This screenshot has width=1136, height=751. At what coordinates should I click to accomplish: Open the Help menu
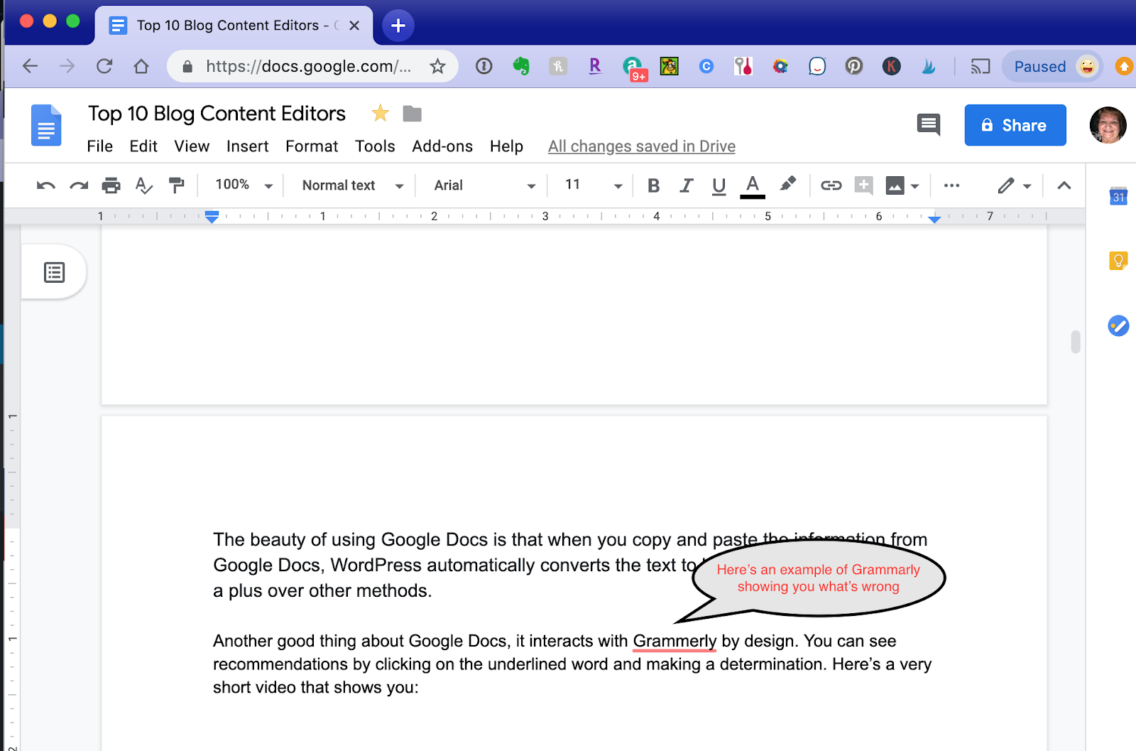[506, 146]
